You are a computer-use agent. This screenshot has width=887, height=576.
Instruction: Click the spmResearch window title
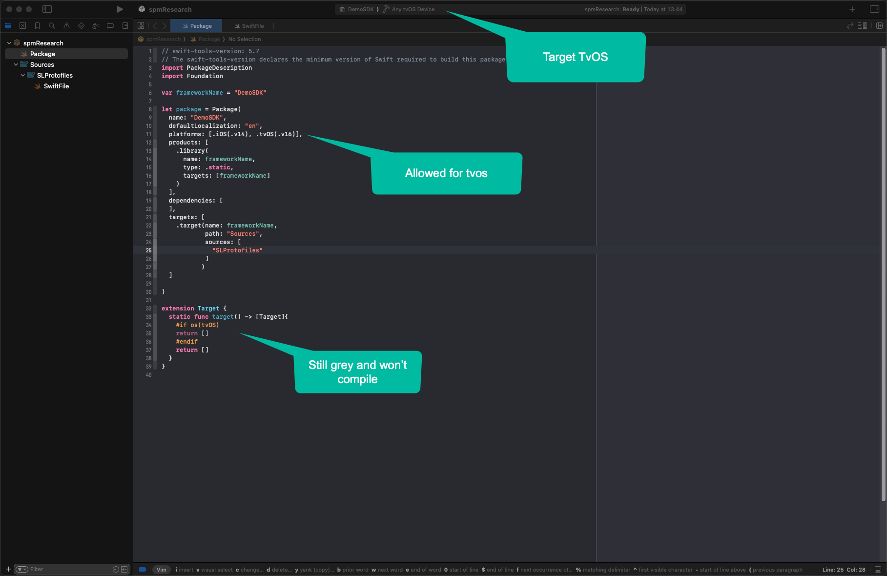pos(170,9)
